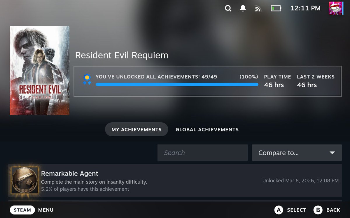
Task: Open the user profile avatar
Action: [x=336, y=8]
